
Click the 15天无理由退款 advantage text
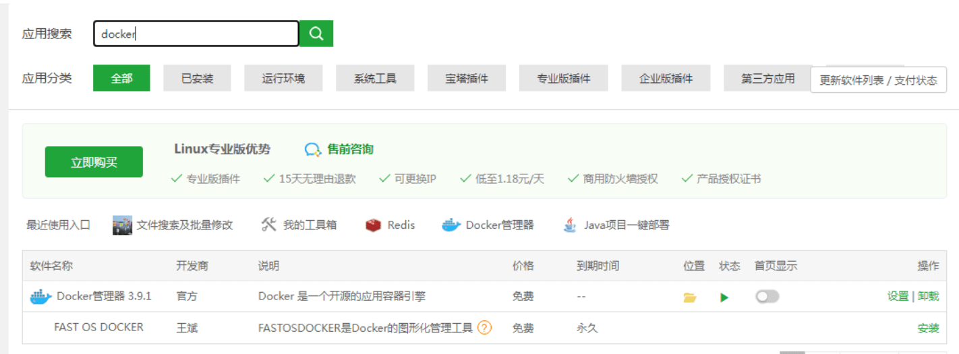pos(318,179)
